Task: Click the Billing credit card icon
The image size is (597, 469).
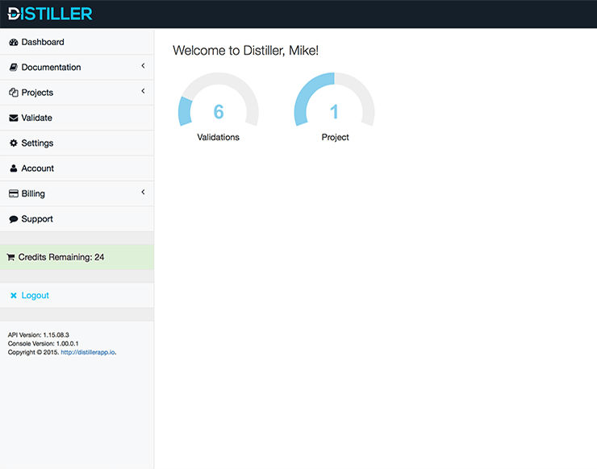Action: (x=14, y=193)
